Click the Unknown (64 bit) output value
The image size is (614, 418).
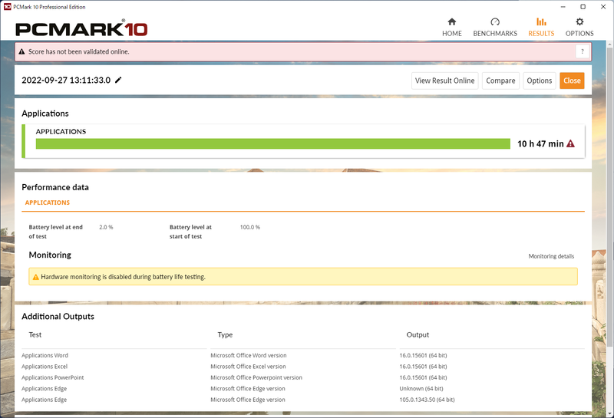[x=421, y=388]
